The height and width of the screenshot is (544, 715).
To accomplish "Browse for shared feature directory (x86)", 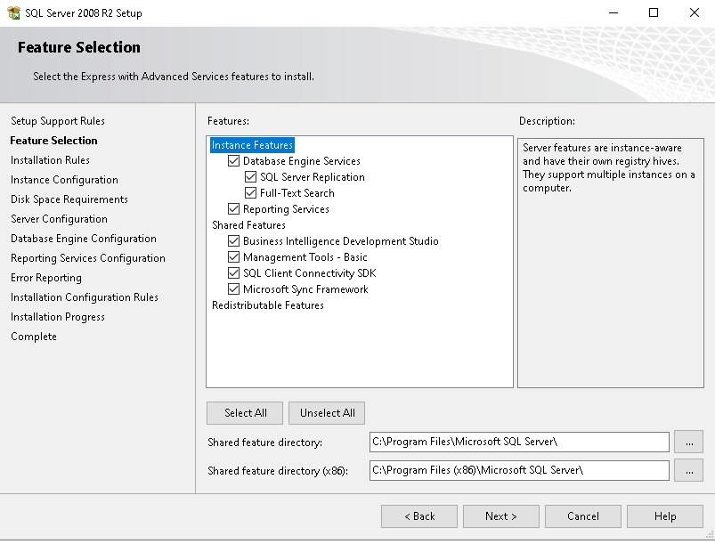I will (689, 470).
